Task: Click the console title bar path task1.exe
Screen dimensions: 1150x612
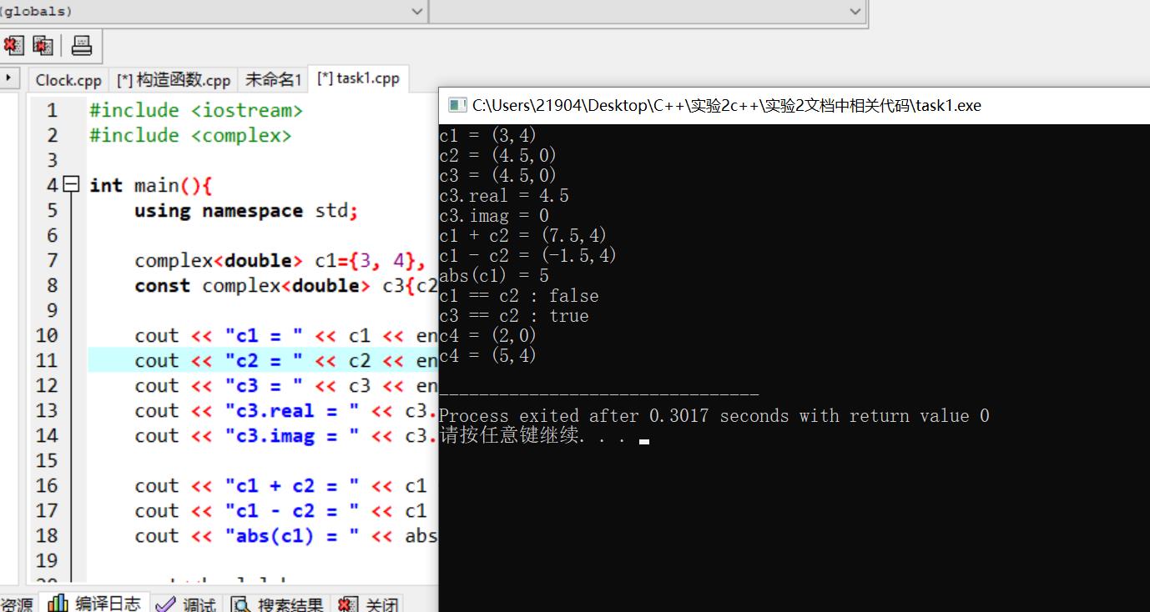Action: pyautogui.click(x=727, y=105)
